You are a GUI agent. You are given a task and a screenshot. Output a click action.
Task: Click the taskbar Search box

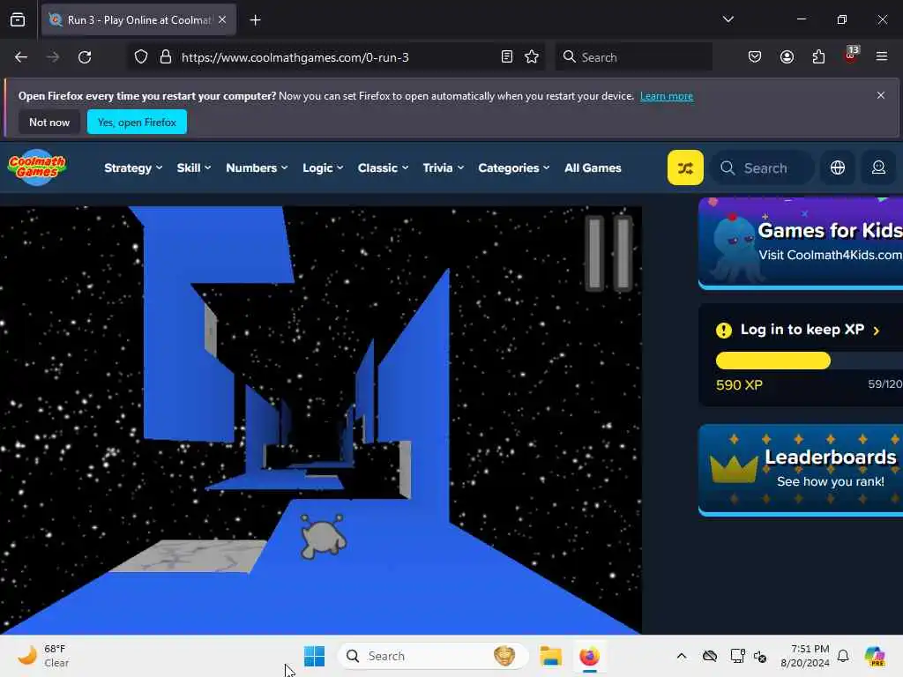point(432,656)
